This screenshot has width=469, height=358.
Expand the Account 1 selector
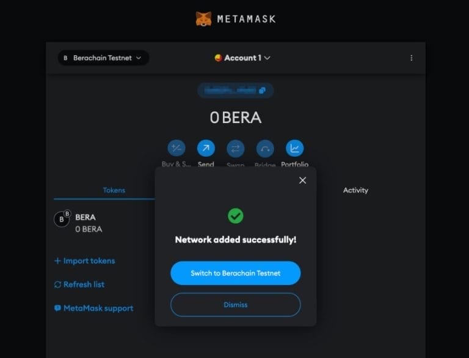(242, 58)
